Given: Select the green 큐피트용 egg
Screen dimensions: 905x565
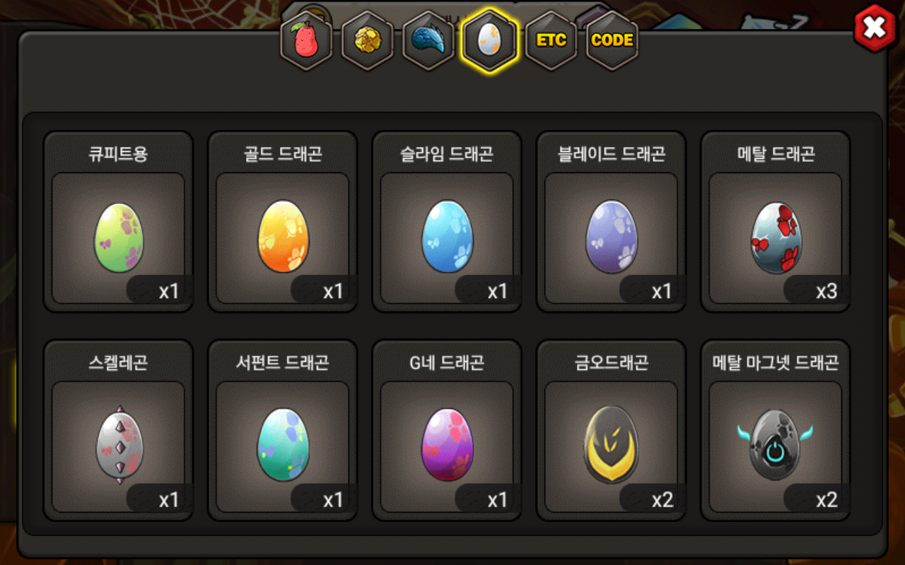Looking at the screenshot, I should 119,239.
